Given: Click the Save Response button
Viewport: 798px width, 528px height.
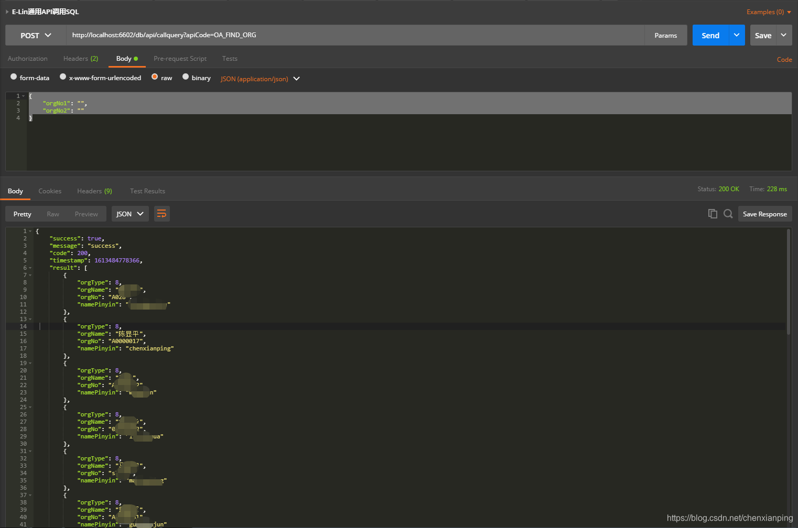Looking at the screenshot, I should click(x=765, y=214).
